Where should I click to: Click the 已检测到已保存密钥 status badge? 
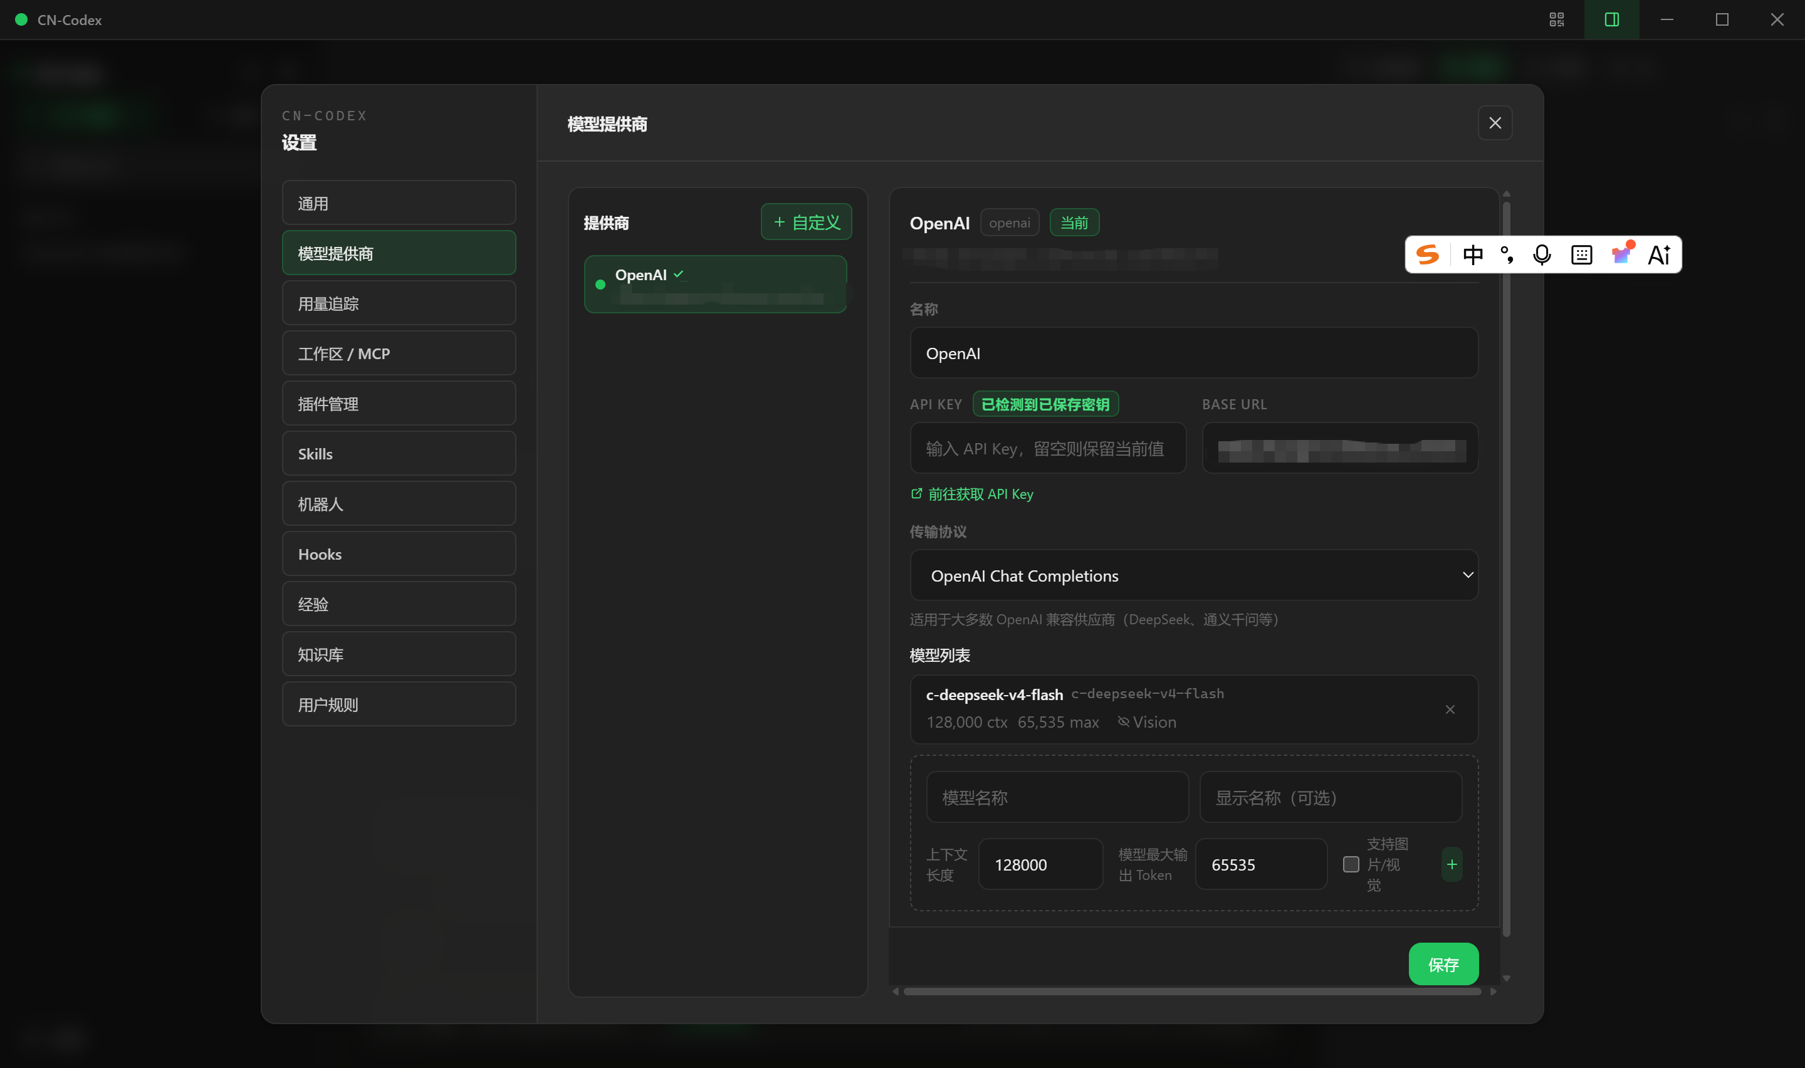click(1045, 404)
